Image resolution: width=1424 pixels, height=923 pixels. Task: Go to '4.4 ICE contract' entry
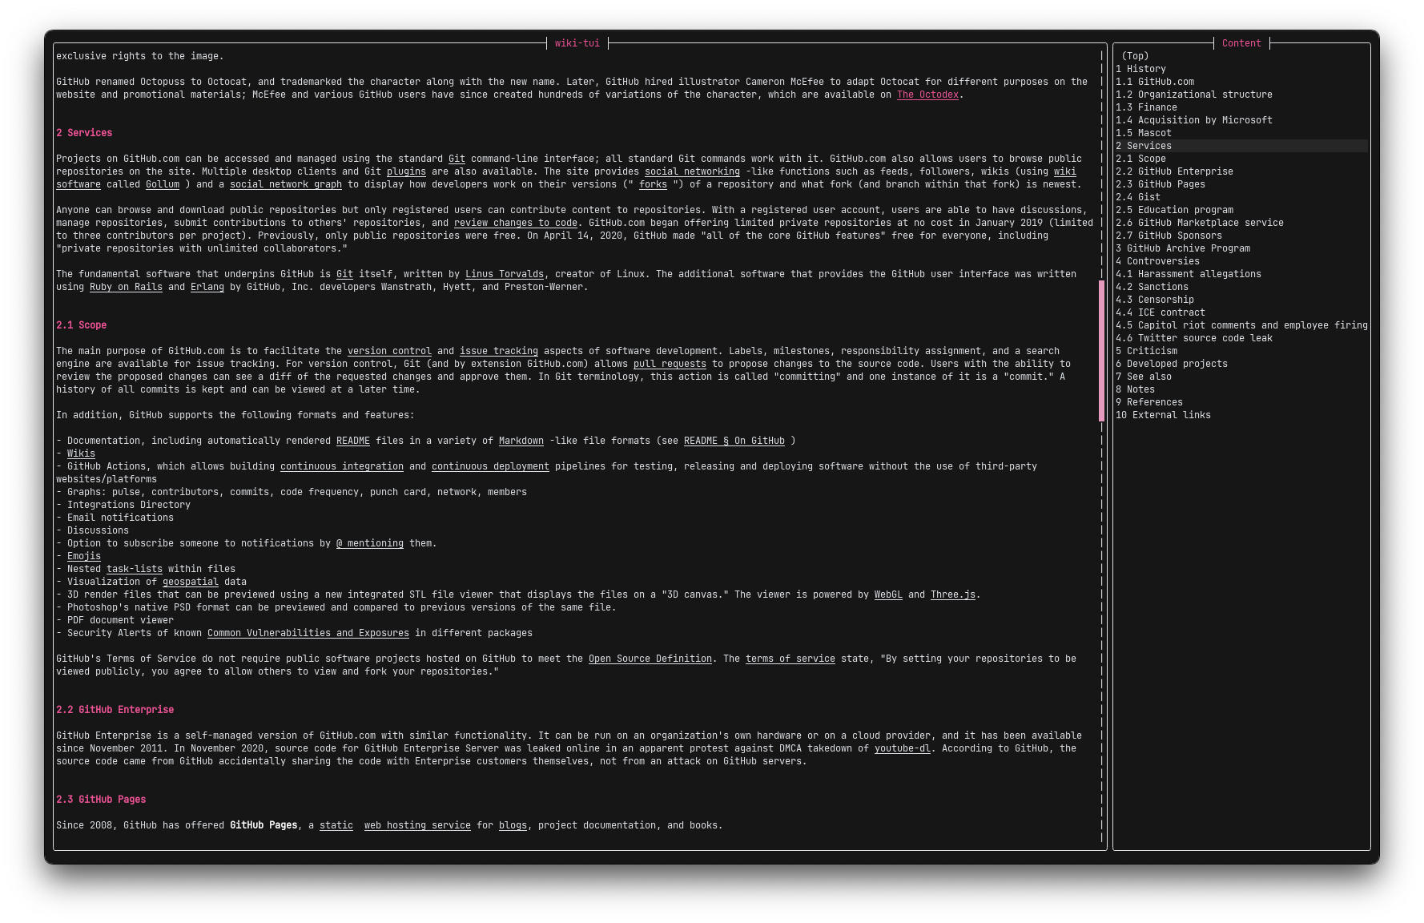click(x=1161, y=312)
